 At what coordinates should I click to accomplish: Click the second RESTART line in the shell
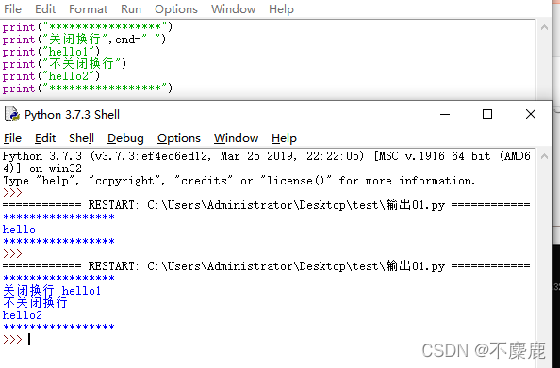pyautogui.click(x=267, y=266)
